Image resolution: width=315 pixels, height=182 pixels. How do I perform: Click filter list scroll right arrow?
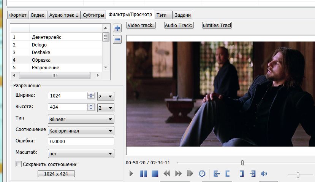[x=97, y=75]
